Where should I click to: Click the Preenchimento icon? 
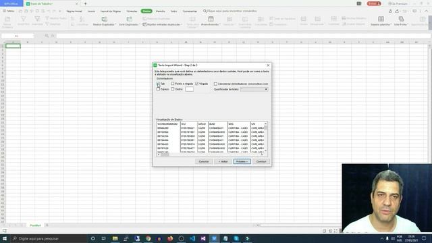(211, 19)
